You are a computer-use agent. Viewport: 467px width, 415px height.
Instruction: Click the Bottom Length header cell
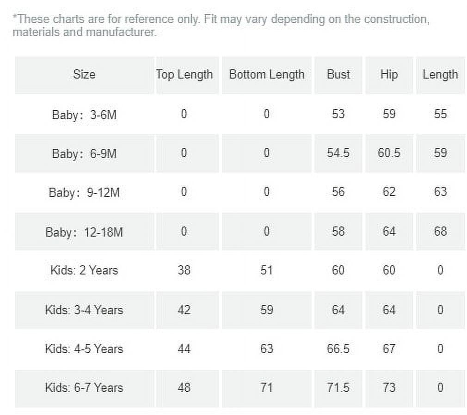point(266,75)
